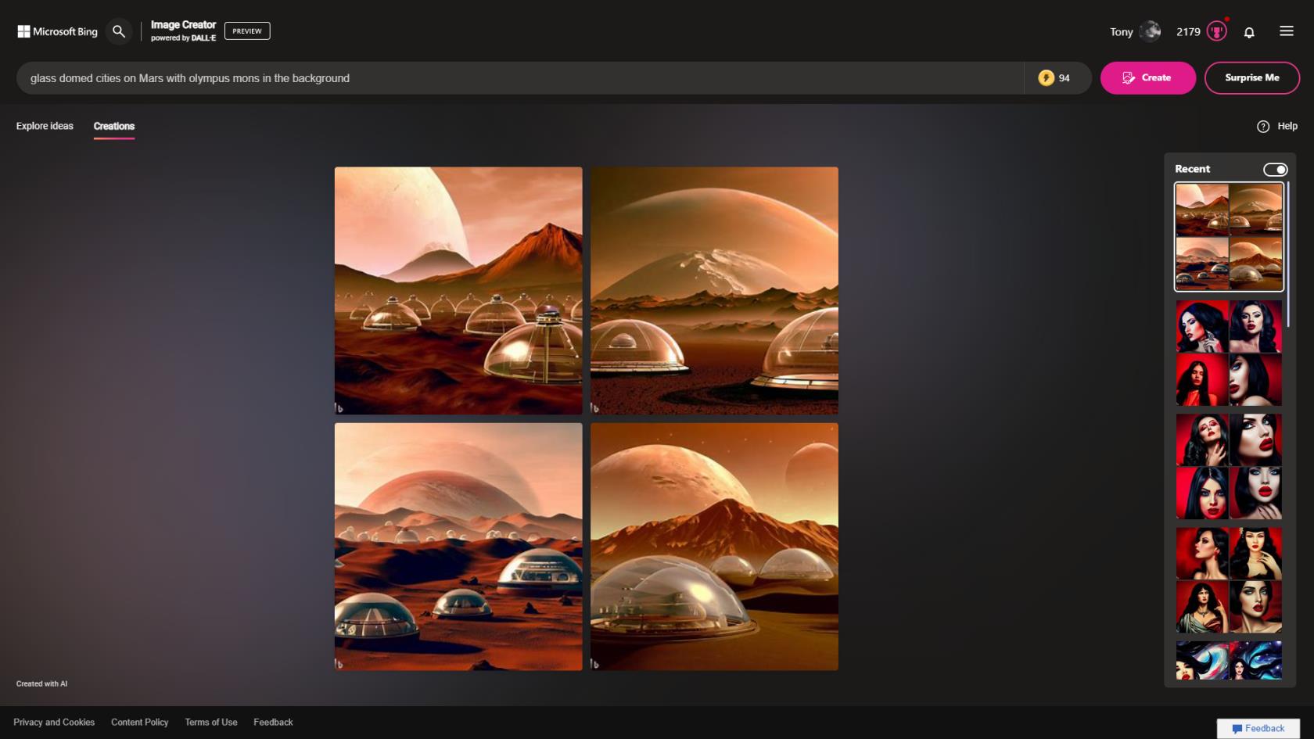The height and width of the screenshot is (739, 1314).
Task: Click the boosts lightning coin icon
Action: pyautogui.click(x=1046, y=78)
